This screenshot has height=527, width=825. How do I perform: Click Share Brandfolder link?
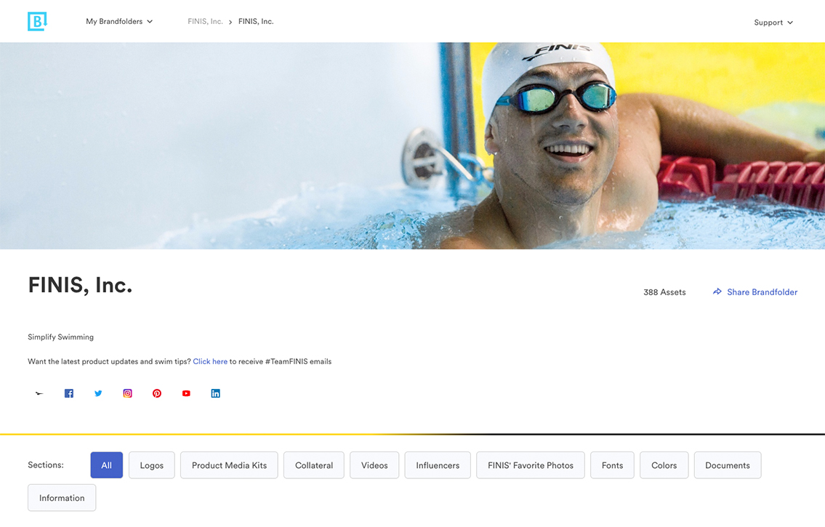coord(755,292)
